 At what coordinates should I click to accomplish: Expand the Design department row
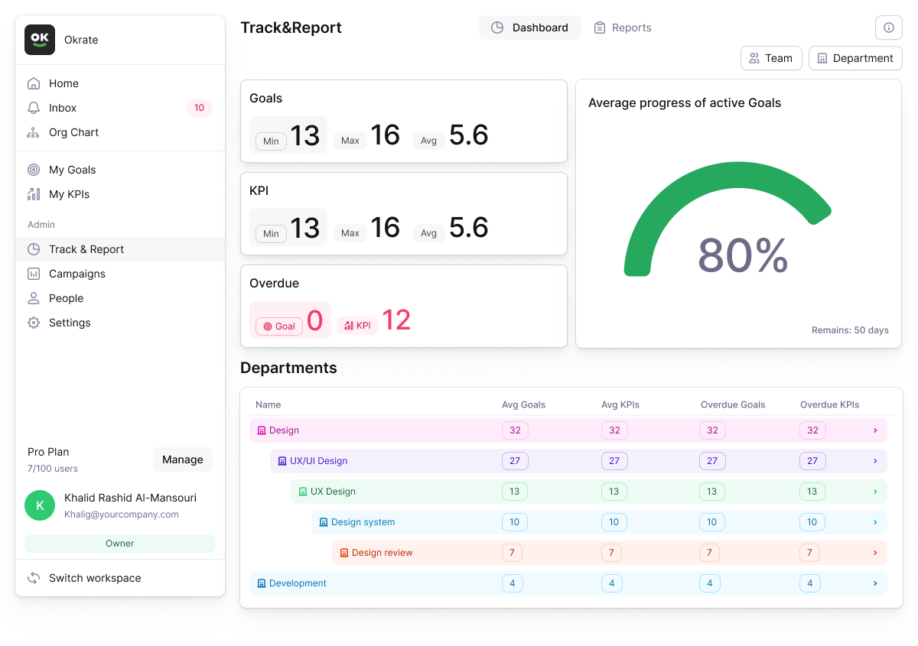coord(874,430)
